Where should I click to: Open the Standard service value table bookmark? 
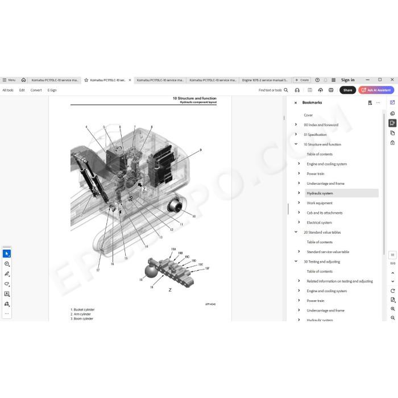[x=327, y=252]
